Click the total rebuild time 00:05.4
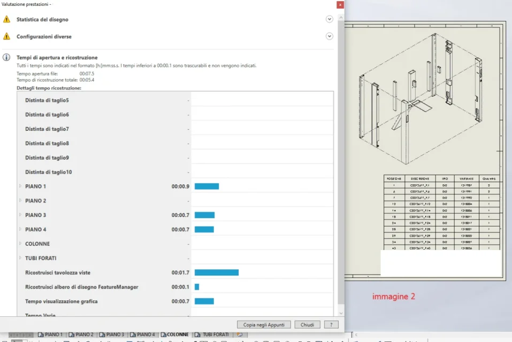 87,80
